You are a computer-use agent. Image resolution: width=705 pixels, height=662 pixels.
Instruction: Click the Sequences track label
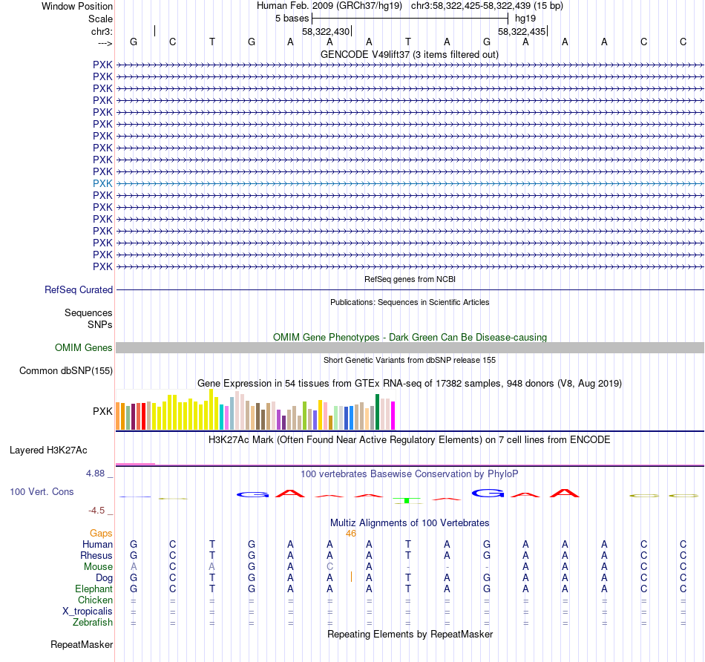(88, 312)
